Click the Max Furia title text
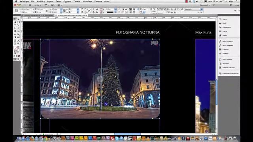 [203, 32]
